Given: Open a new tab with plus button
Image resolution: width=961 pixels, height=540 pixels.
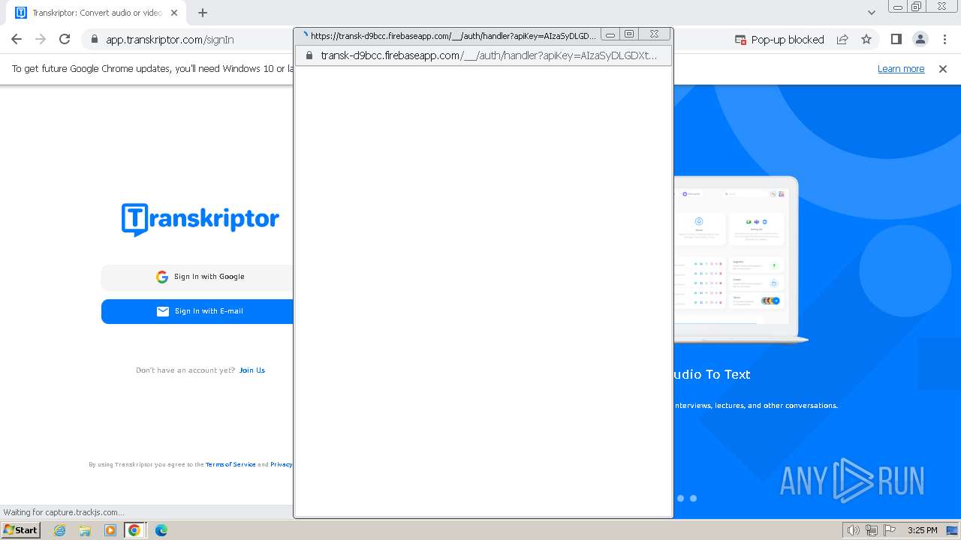Looking at the screenshot, I should (203, 13).
